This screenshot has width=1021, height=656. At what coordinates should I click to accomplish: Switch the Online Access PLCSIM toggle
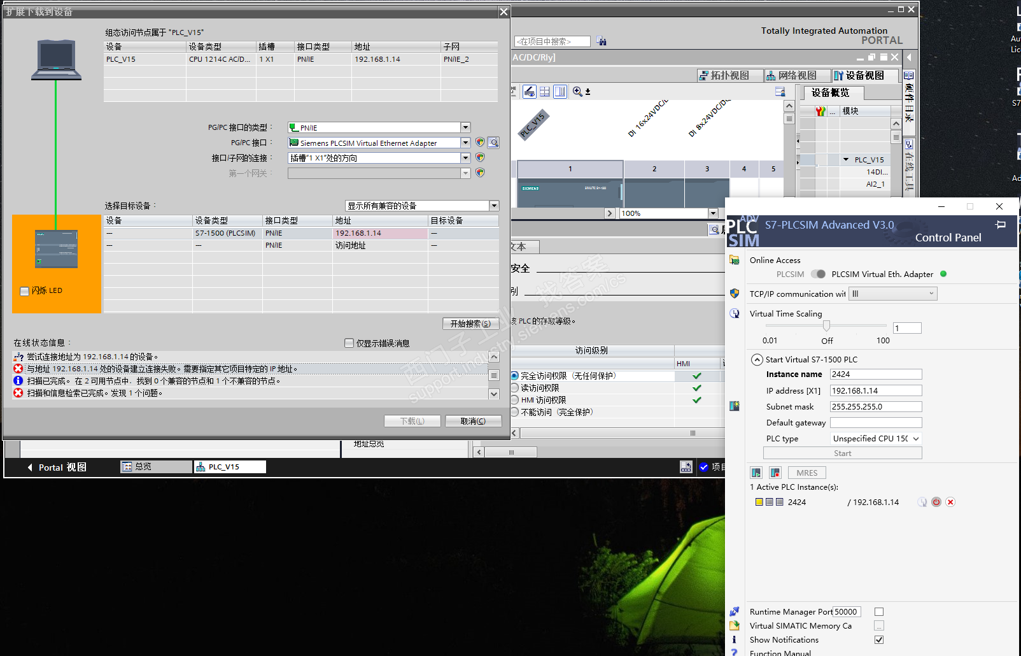pos(819,274)
